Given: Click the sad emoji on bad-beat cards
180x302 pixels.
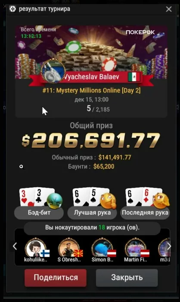Looking at the screenshot, I should tap(55, 201).
